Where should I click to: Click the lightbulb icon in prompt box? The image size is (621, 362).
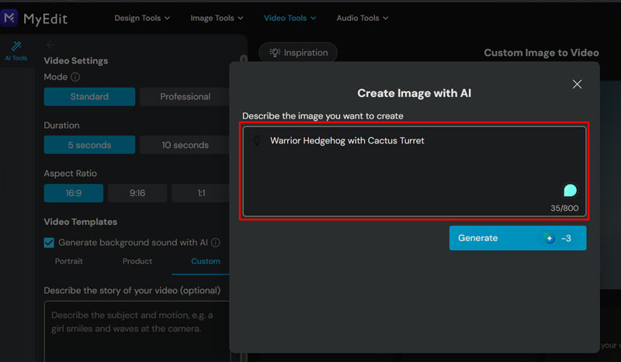[x=256, y=141]
